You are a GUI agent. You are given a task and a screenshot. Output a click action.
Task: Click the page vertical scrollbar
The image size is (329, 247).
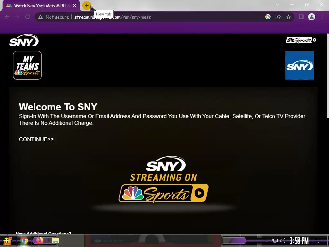(x=327, y=76)
